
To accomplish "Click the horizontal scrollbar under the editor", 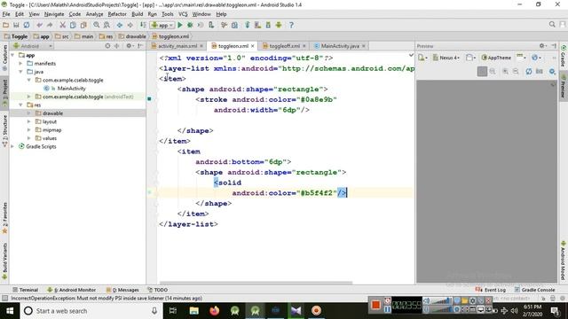I will [x=256, y=283].
